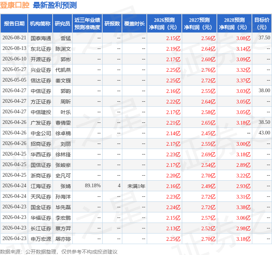The height and width of the screenshot is (255, 272).
Task: Click target price 43.00 for 中金公司
Action: (x=264, y=133)
